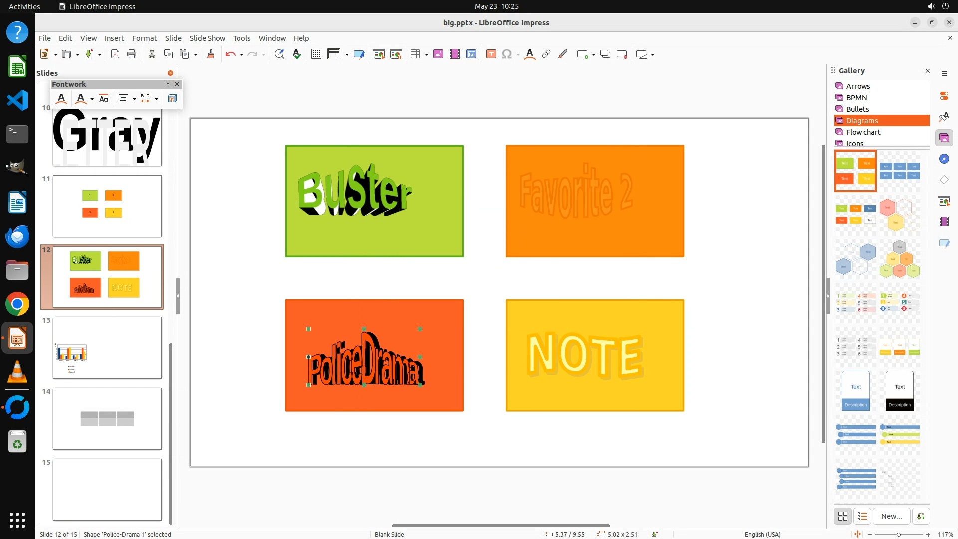
Task: Open the Find and Replace tool
Action: point(279,54)
